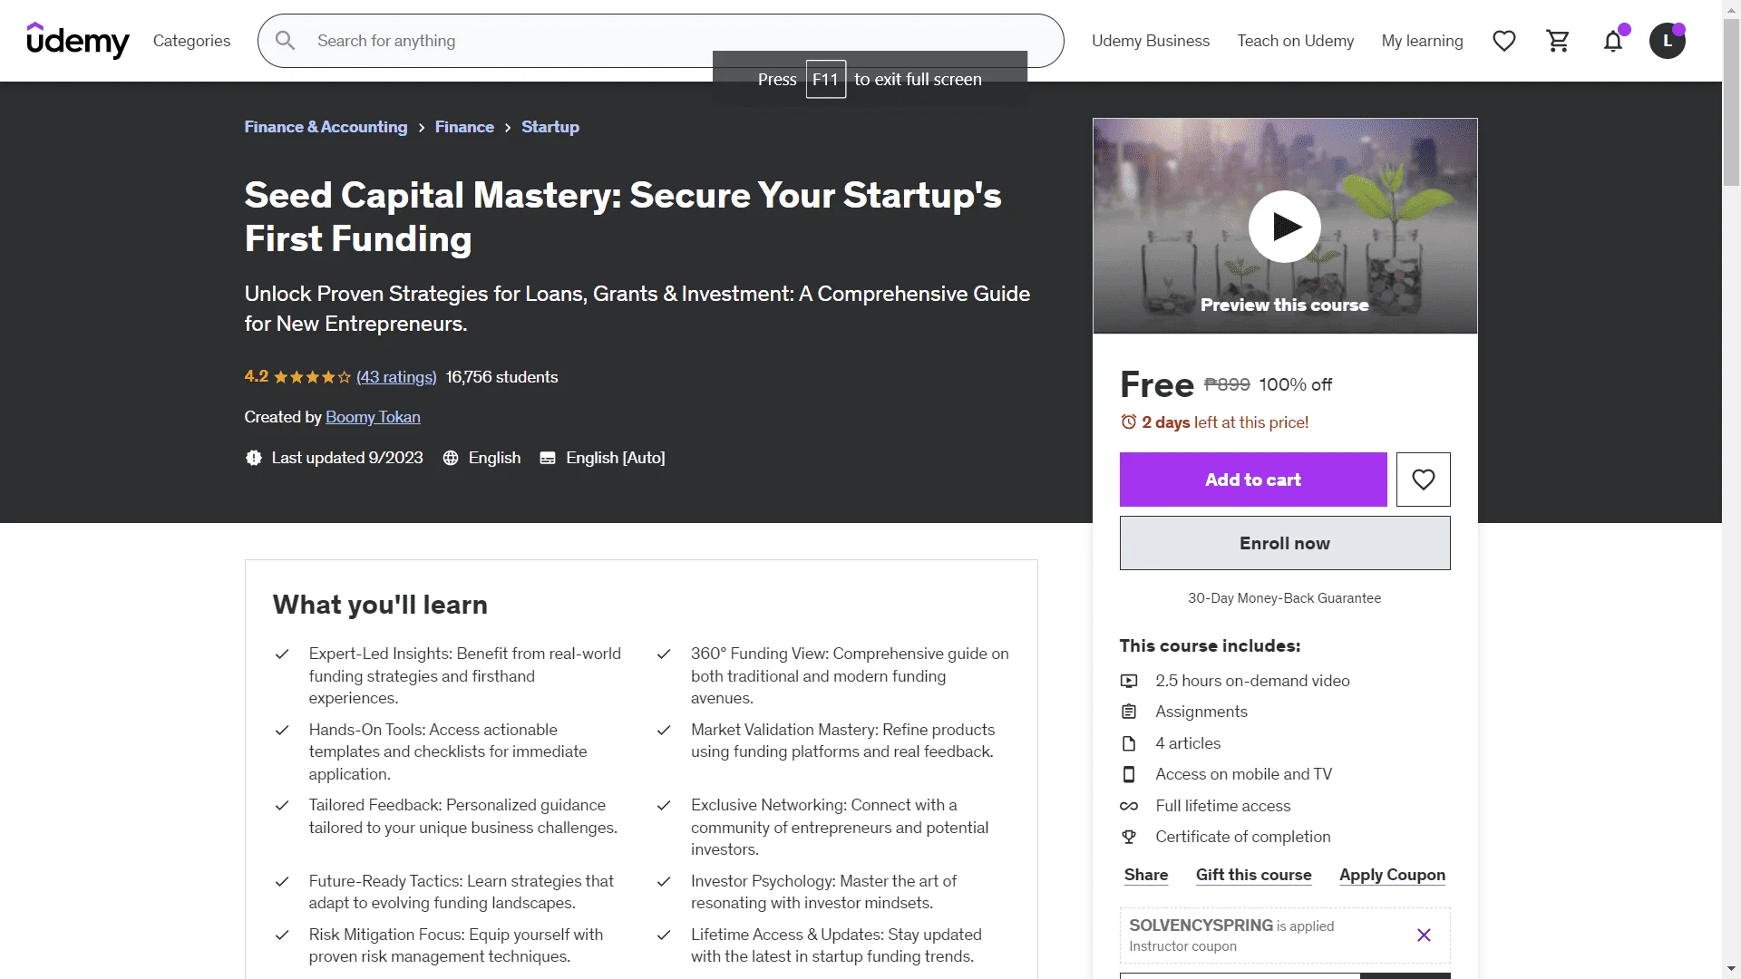
Task: Click 'Risk Mitigation Focus' learning point
Action: [x=456, y=945]
